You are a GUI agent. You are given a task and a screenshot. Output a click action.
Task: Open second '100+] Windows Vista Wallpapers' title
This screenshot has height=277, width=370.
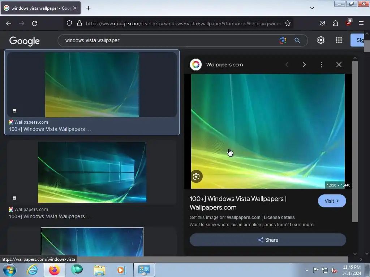point(50,216)
